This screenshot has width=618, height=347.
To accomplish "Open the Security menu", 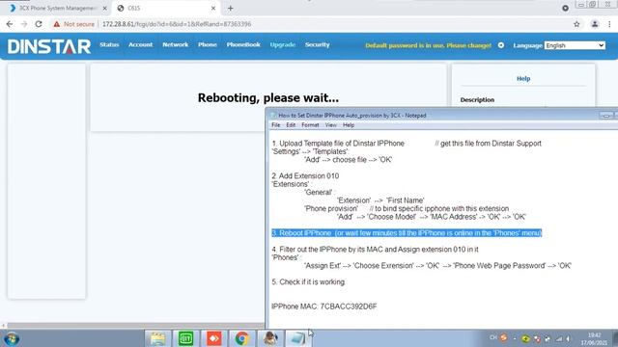I will tap(318, 45).
